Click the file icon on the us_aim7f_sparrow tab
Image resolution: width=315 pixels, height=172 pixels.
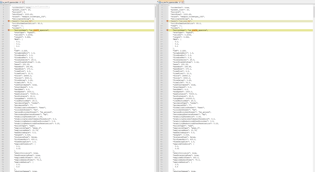click(x=2, y=2)
